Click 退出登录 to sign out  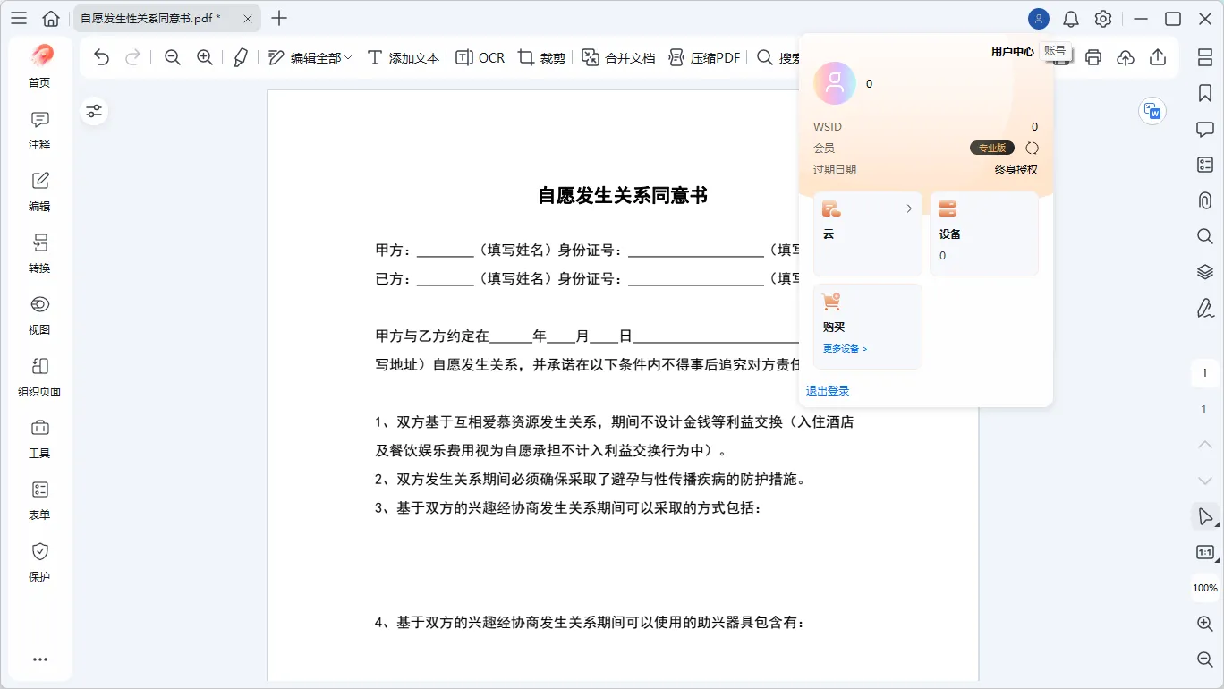click(828, 391)
